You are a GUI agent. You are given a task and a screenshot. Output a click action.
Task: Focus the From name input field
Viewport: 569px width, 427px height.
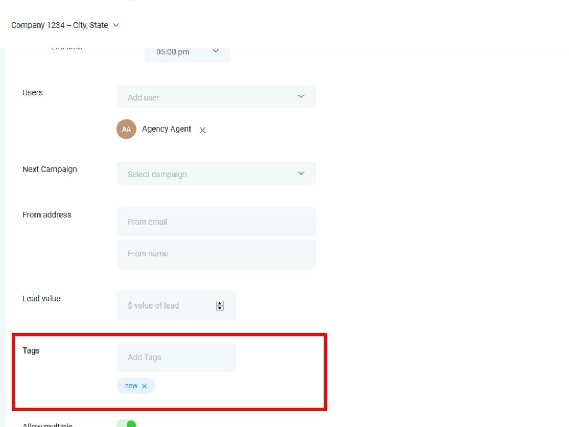(x=216, y=254)
